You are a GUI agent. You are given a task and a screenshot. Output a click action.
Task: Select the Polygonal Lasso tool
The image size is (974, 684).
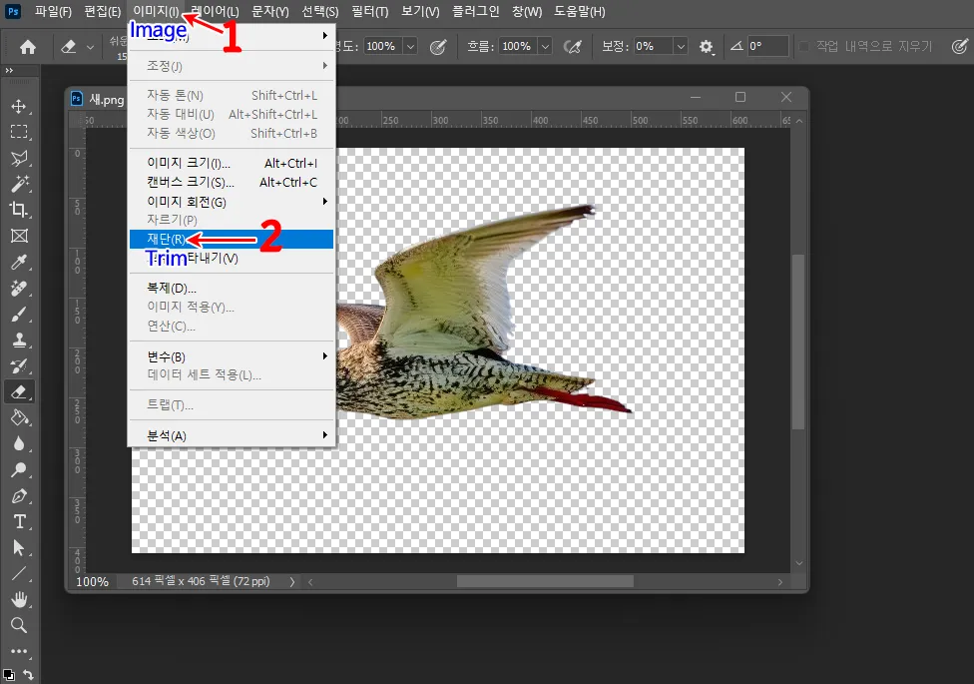click(x=19, y=158)
